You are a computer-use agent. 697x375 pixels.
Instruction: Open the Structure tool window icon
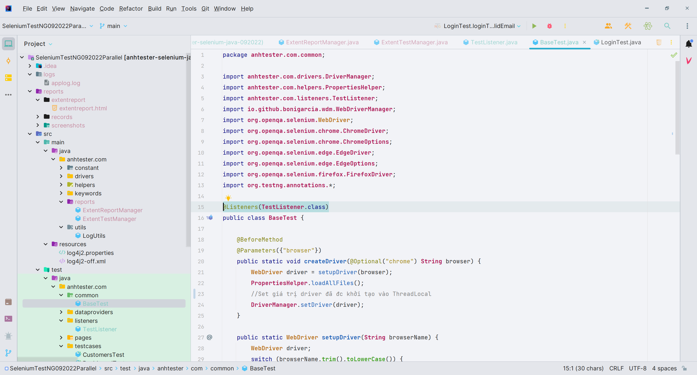(x=8, y=78)
